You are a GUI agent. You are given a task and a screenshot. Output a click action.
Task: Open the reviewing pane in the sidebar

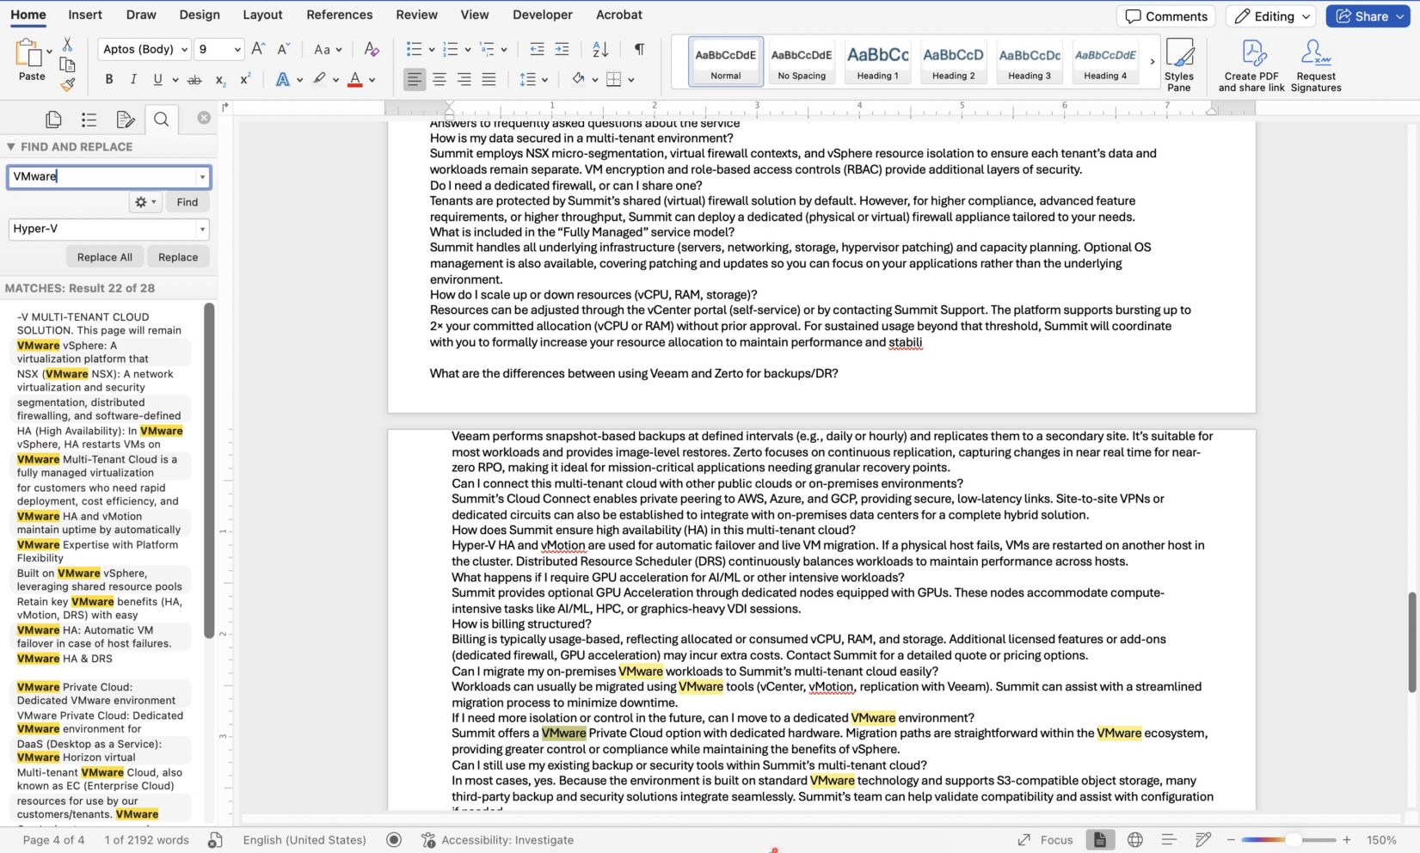coord(125,120)
